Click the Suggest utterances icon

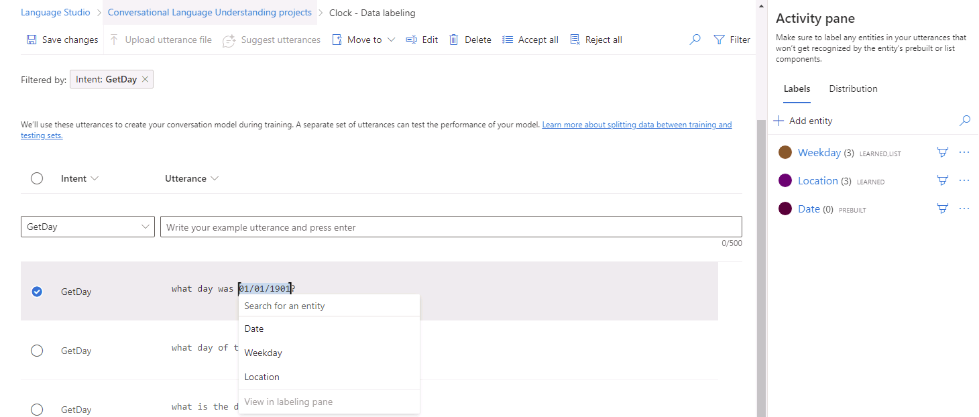(x=228, y=40)
